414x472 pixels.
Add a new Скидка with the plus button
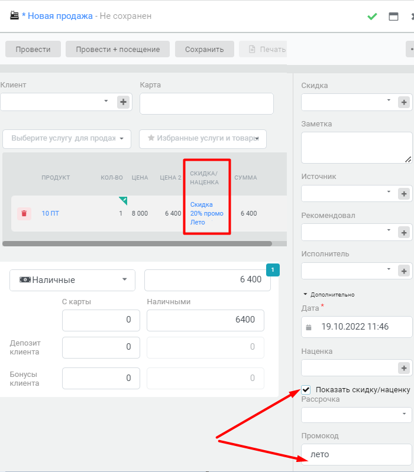[404, 102]
